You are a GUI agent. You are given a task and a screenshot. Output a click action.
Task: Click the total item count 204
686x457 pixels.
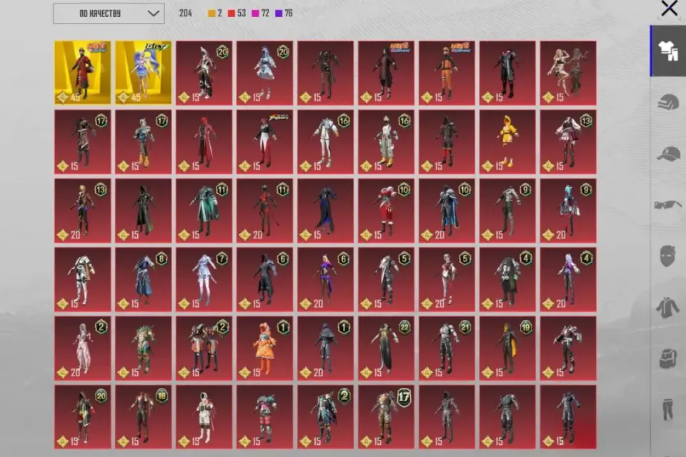tap(186, 14)
